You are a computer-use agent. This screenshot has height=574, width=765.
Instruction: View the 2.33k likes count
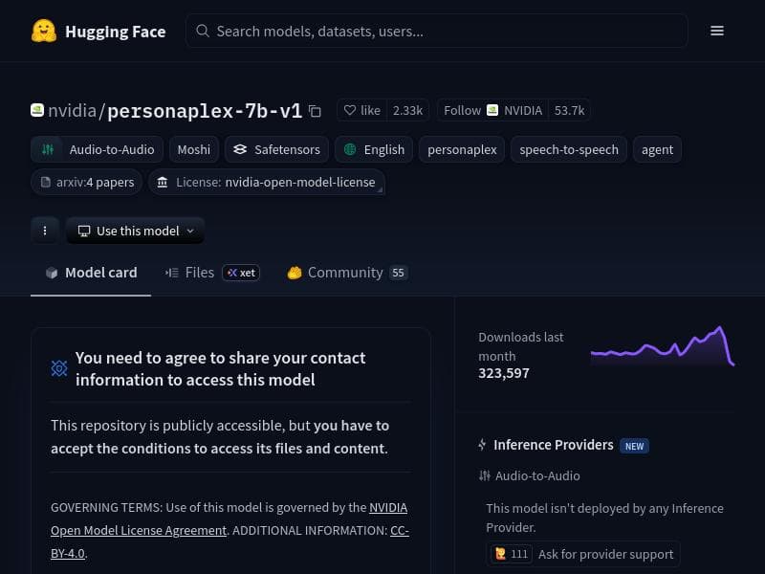pos(408,110)
